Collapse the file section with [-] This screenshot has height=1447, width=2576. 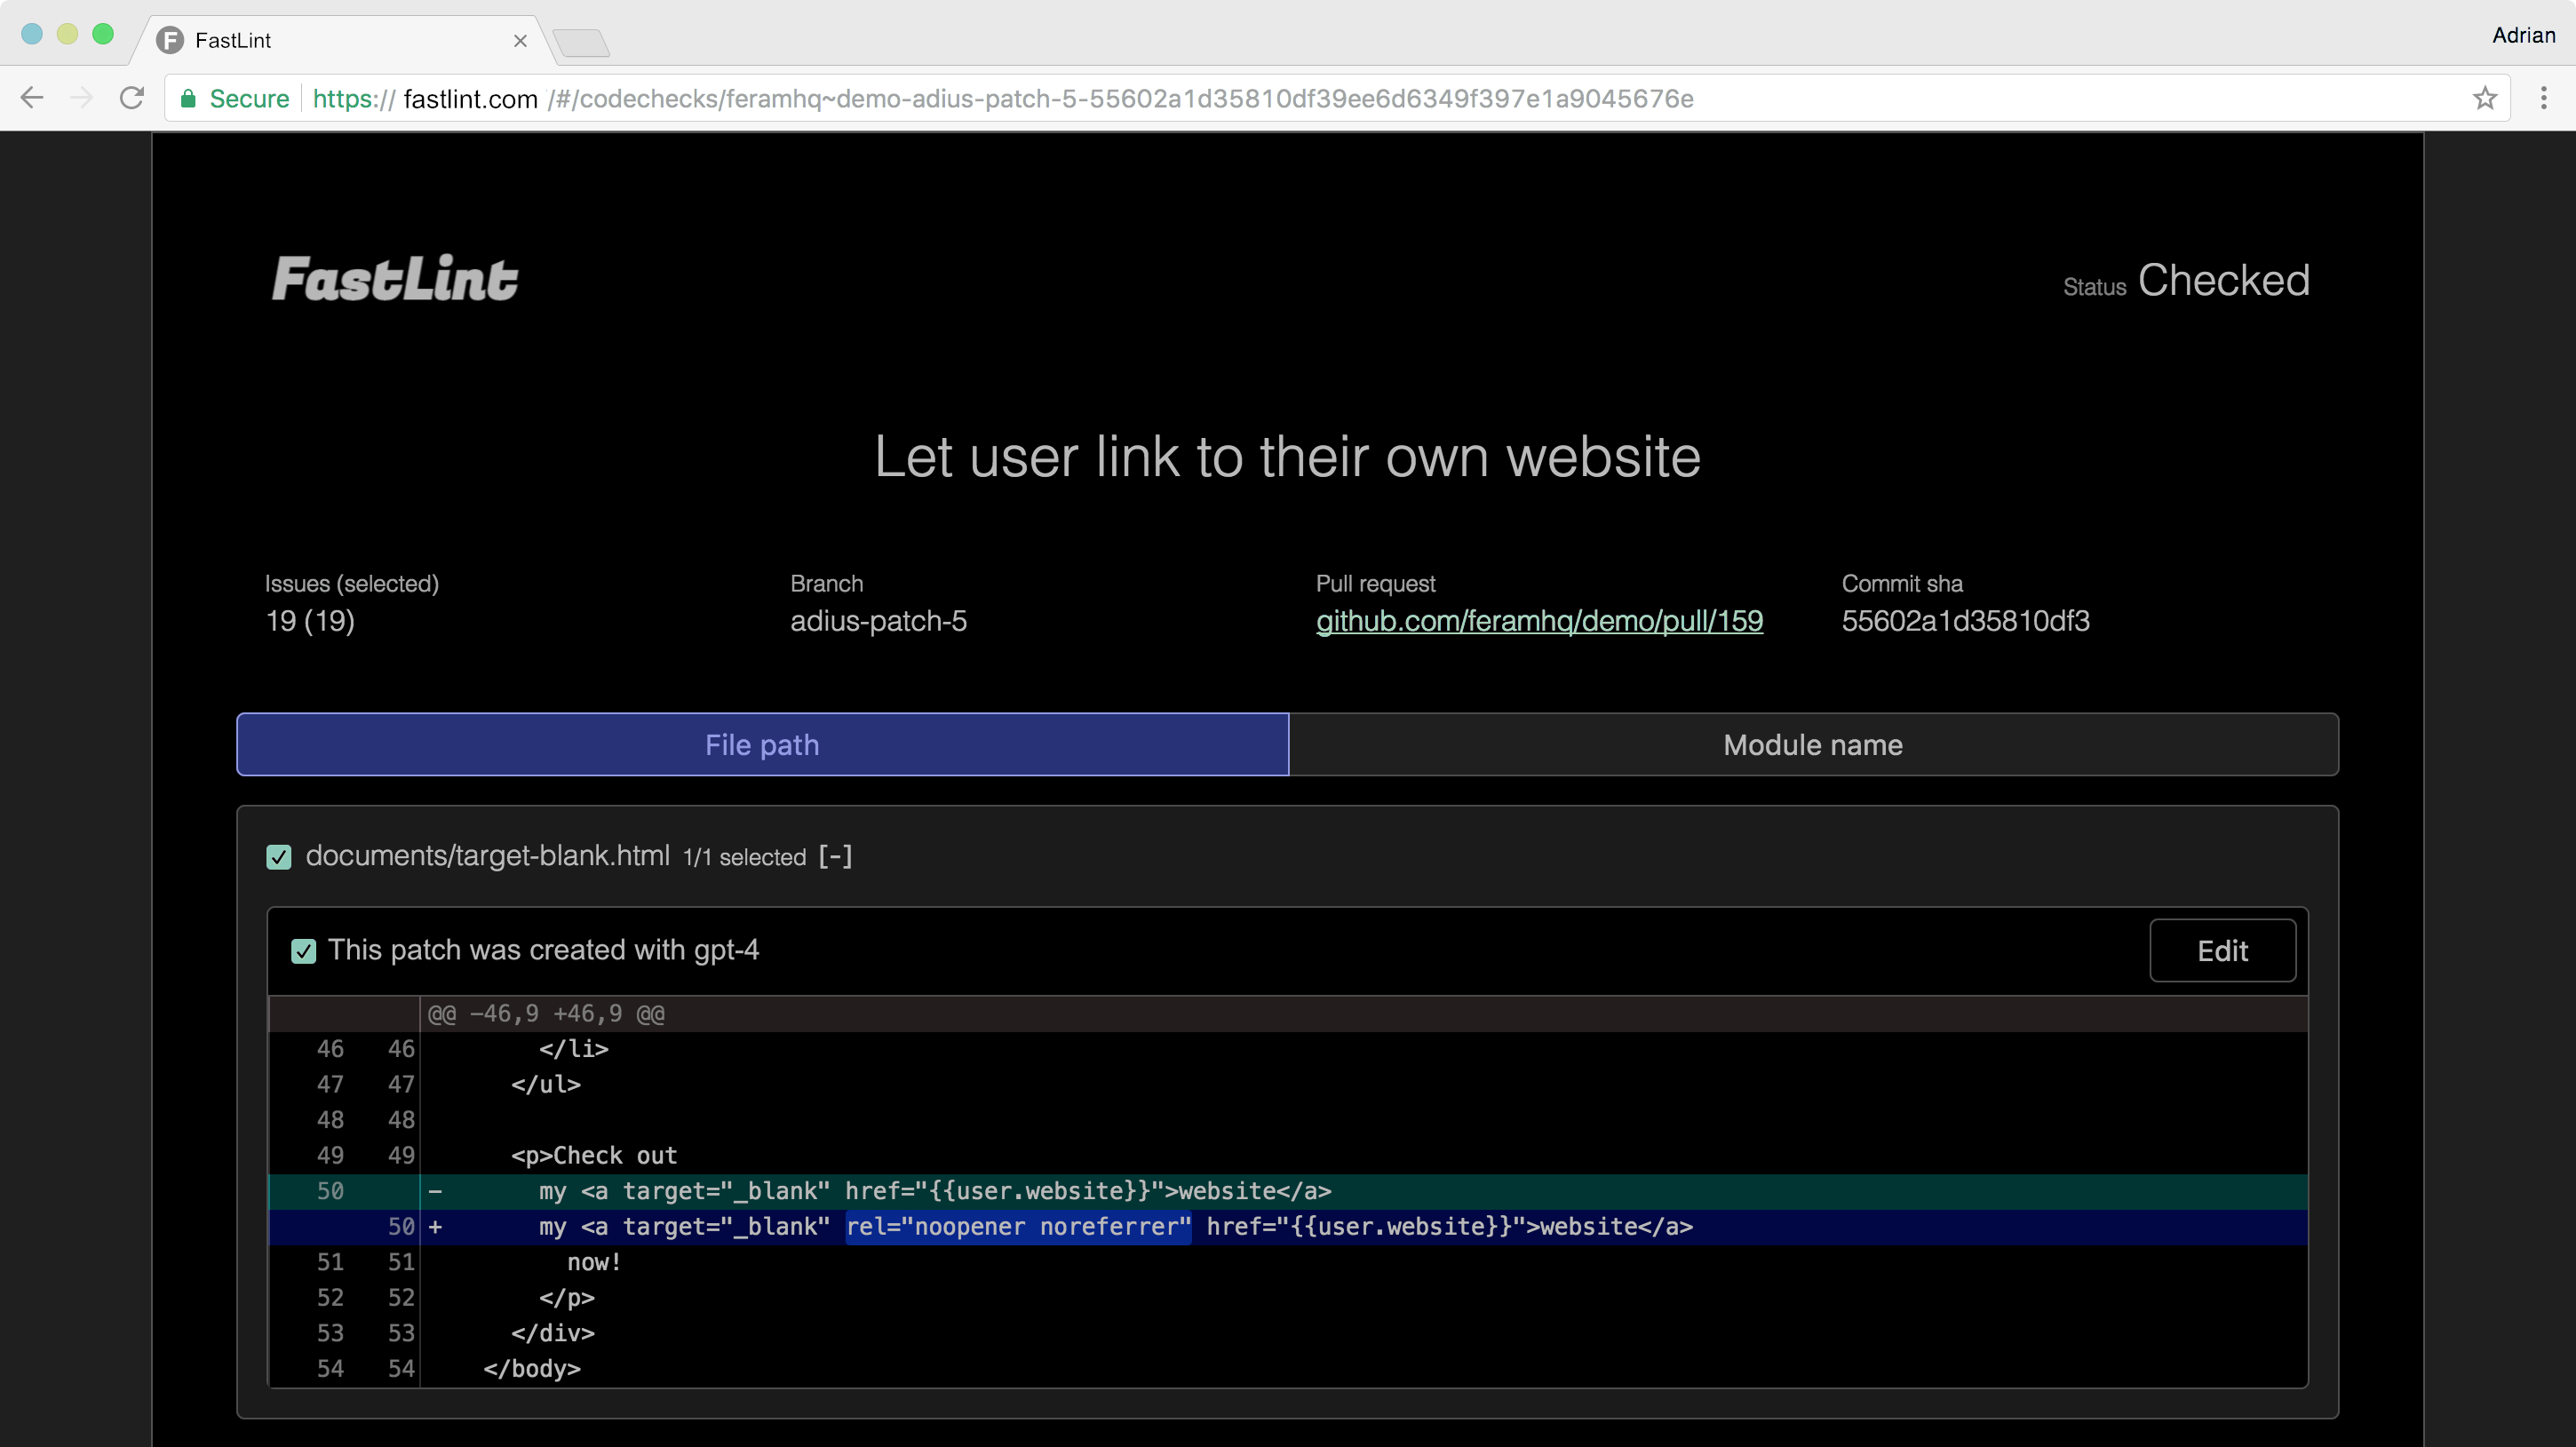835,856
